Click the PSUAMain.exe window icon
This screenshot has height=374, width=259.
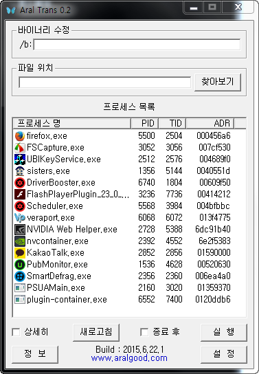(20, 288)
